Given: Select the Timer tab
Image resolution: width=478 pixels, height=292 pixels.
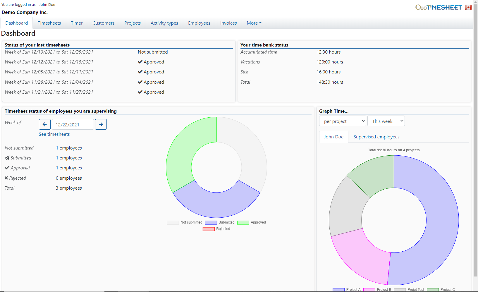Looking at the screenshot, I should [77, 23].
